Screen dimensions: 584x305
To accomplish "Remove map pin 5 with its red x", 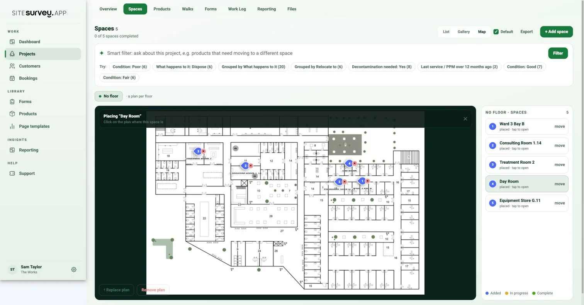I will point(345,182).
